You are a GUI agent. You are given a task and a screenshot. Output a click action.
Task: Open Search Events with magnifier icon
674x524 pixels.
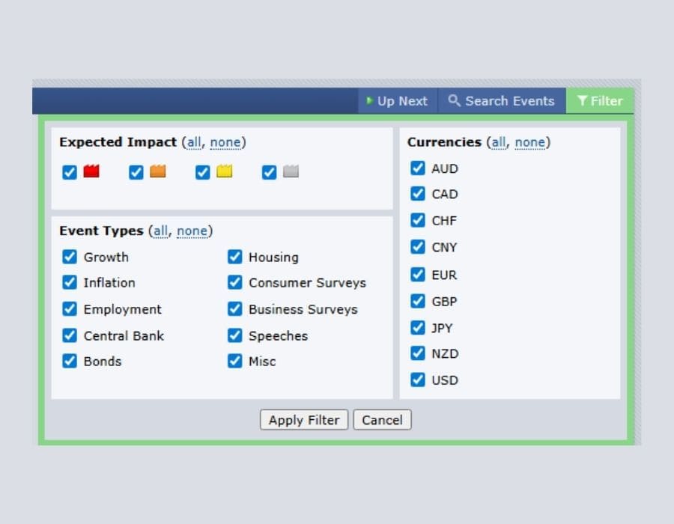[x=502, y=101]
